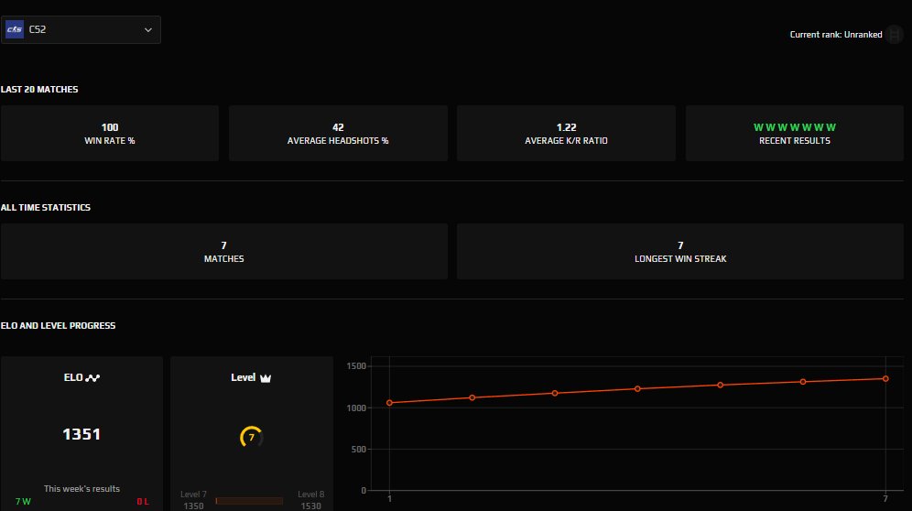912x511 pixels.
Task: Click the 1351 ELO value
Action: click(x=81, y=434)
